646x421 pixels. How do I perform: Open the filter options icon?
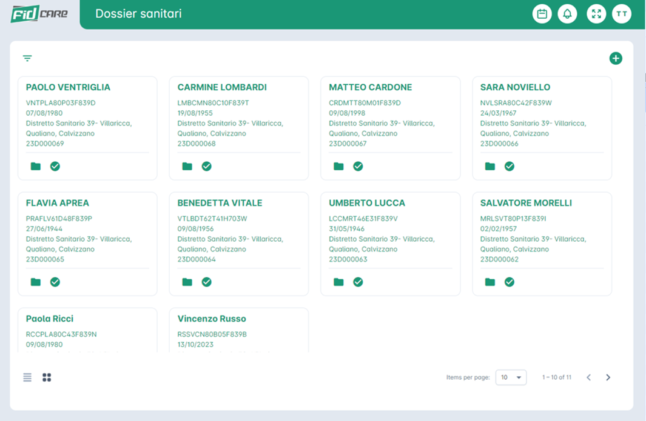tap(27, 59)
